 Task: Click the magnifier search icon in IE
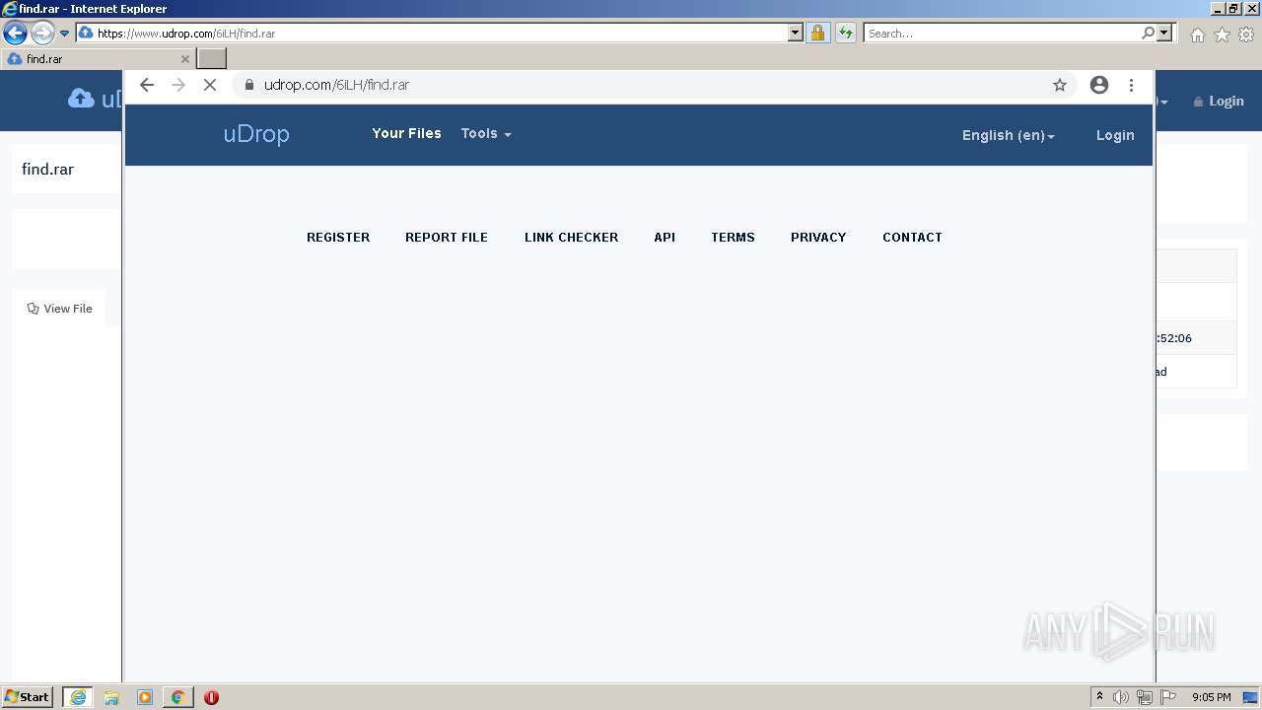pyautogui.click(x=1148, y=34)
